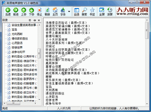
Task: Open the 主页 home icon
Action: [x=55, y=10]
